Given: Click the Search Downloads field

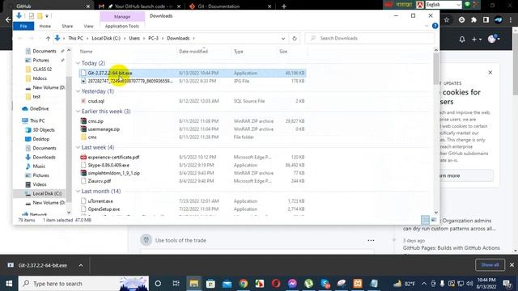Looking at the screenshot, I should coord(369,38).
